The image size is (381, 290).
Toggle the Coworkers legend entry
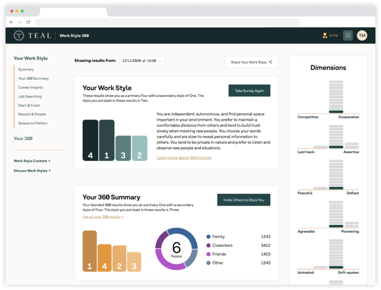219,245
